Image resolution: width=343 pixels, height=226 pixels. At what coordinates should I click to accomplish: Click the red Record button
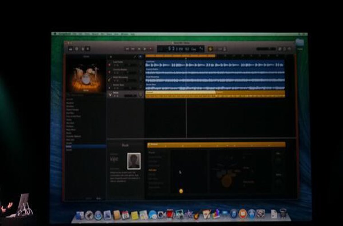pyautogui.click(x=150, y=49)
